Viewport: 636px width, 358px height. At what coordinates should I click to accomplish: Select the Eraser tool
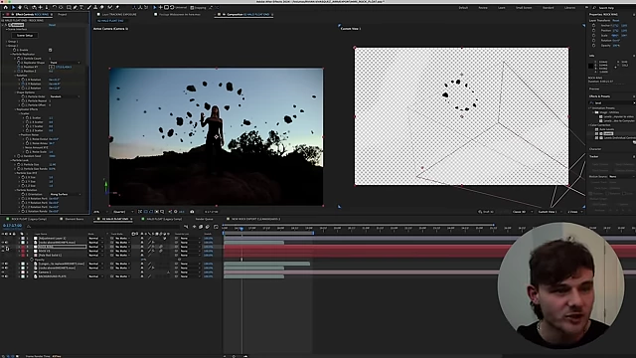click(x=102, y=7)
